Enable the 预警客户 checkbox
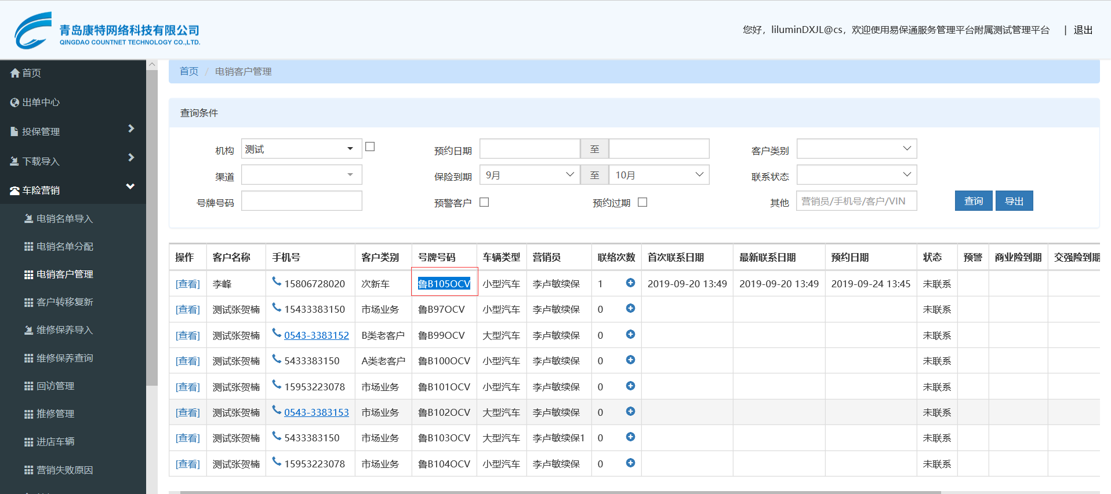 point(484,202)
